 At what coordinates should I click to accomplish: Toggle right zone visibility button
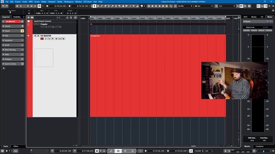point(266,6)
